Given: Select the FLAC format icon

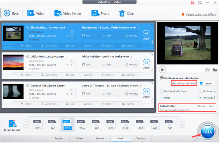Looking at the screenshot, I should pyautogui.click(x=126, y=124).
